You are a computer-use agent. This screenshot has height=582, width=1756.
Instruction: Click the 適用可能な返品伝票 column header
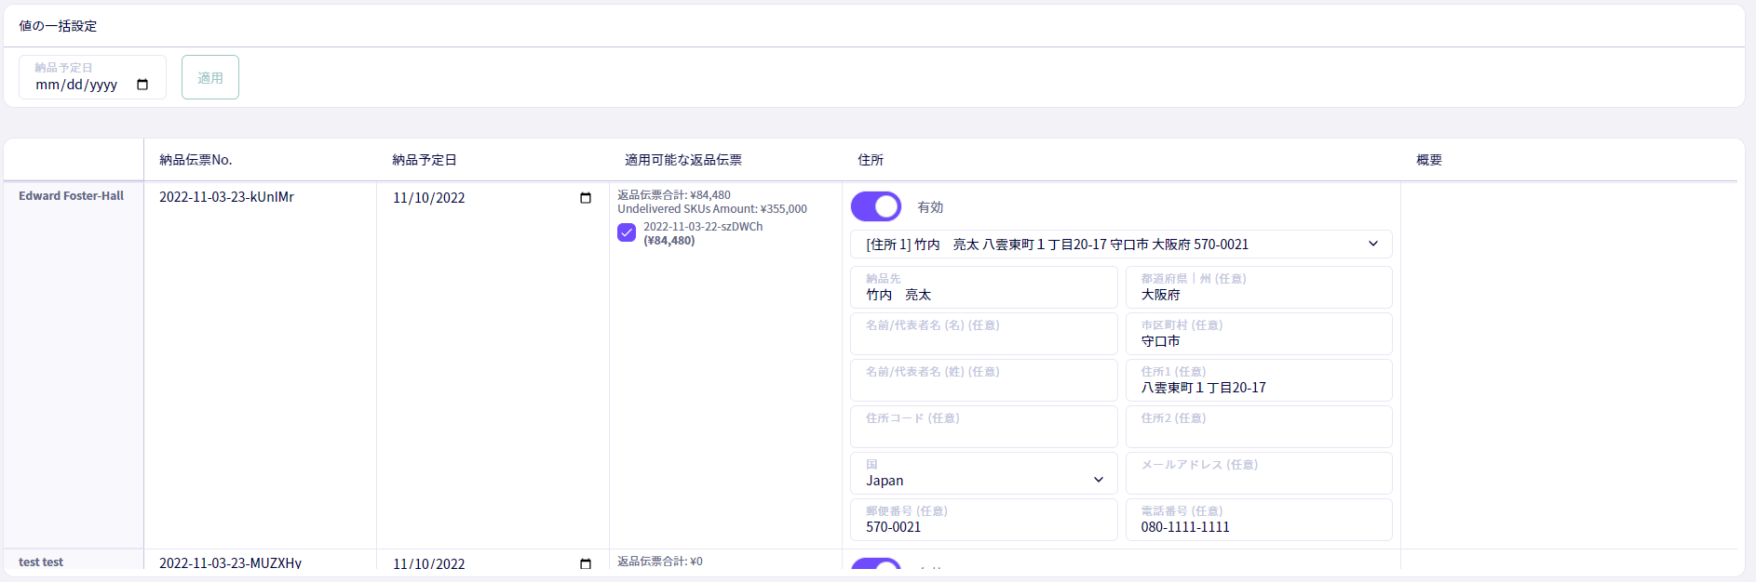[683, 160]
